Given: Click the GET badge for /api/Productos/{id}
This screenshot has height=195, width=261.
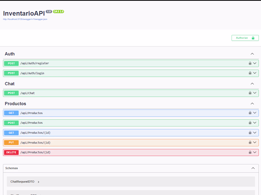Looking at the screenshot, I should 11,133.
